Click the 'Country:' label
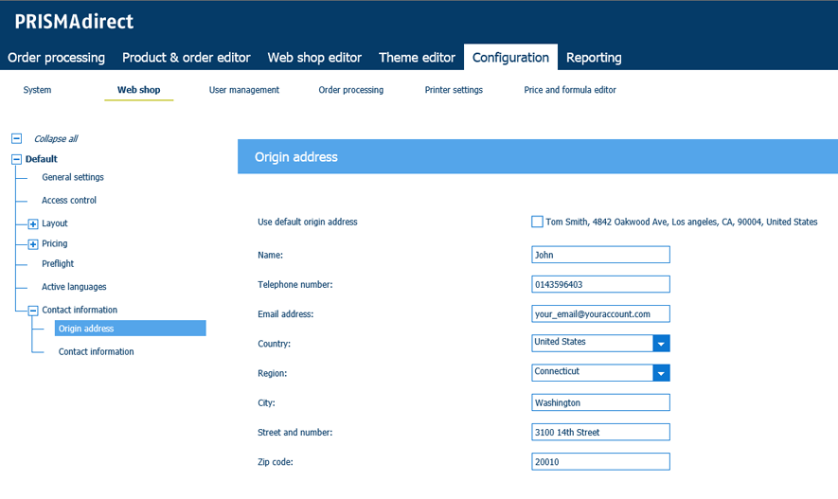 point(275,344)
